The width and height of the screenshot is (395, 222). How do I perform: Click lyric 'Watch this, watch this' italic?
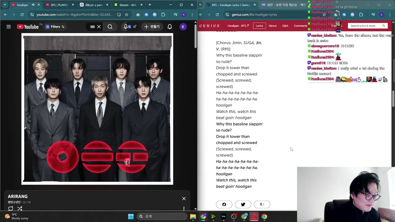(236, 111)
